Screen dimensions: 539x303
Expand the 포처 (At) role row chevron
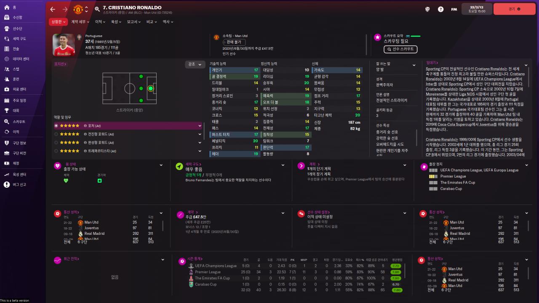pos(200,126)
